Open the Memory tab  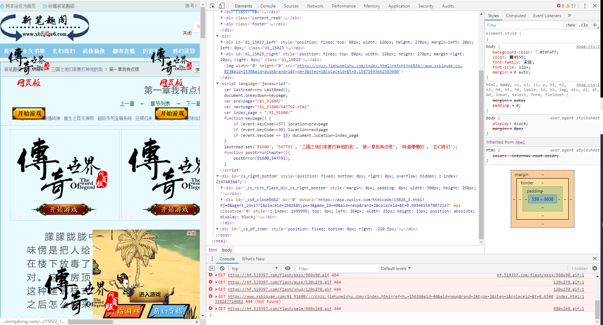pyautogui.click(x=372, y=6)
